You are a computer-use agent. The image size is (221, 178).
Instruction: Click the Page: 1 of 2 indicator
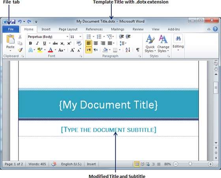(x=14, y=164)
